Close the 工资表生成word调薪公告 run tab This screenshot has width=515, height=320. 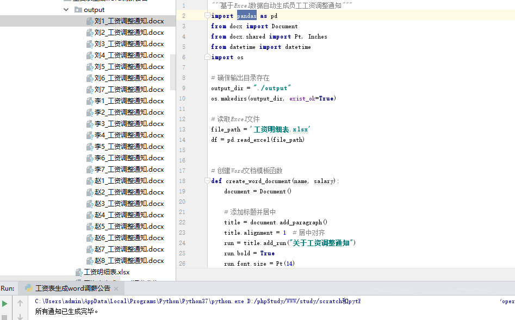tap(116, 288)
